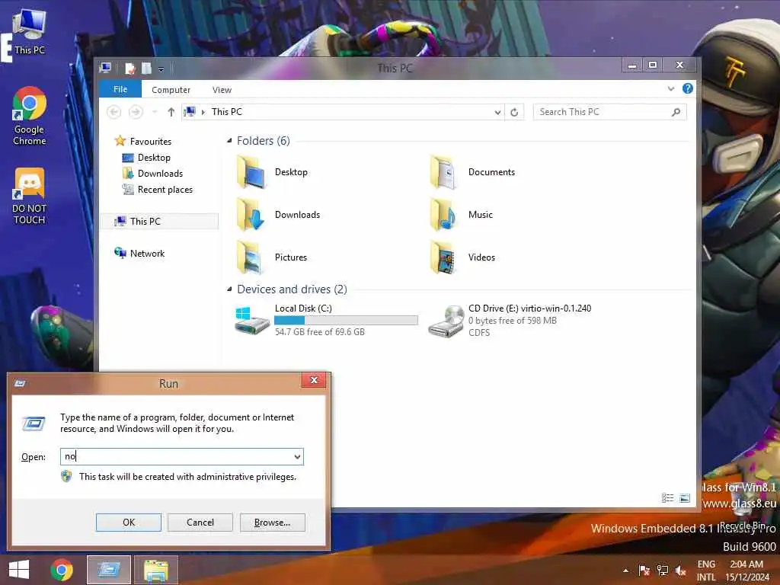Open the network tray icon
This screenshot has width=780, height=585.
point(662,571)
